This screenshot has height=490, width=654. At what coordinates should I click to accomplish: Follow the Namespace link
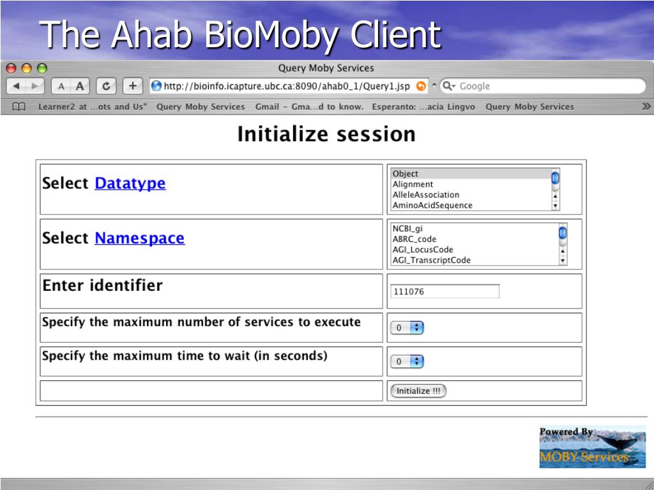click(x=140, y=238)
